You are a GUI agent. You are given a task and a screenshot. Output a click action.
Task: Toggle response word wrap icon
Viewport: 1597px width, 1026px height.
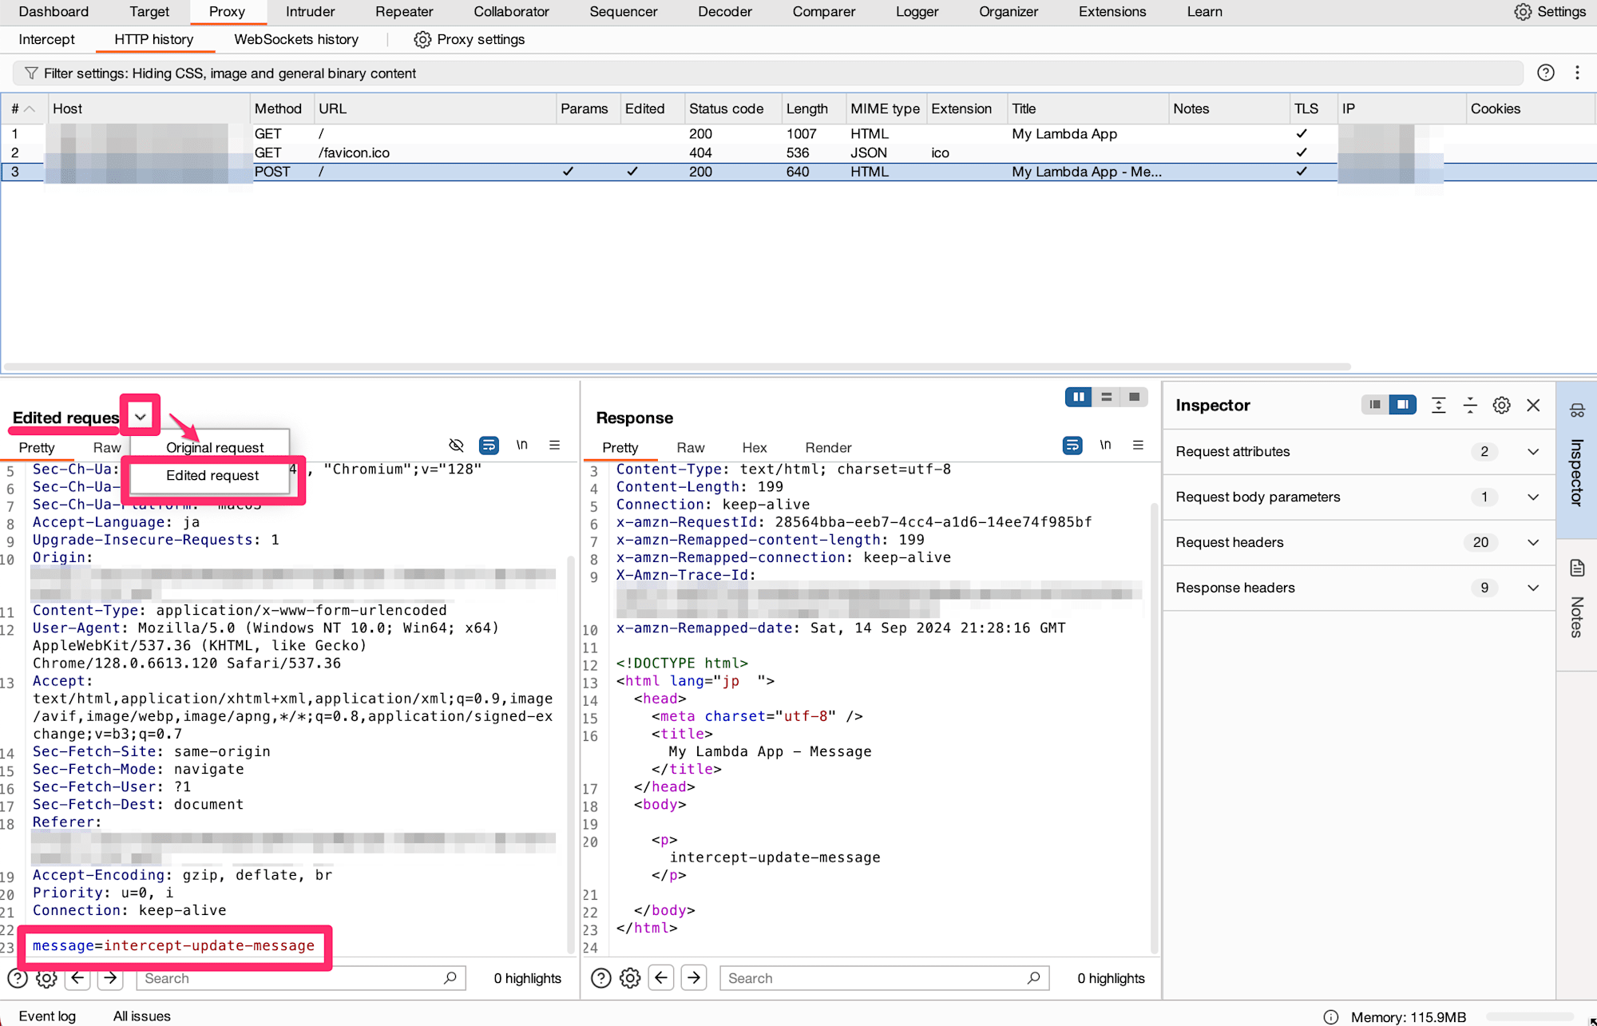pos(1072,445)
